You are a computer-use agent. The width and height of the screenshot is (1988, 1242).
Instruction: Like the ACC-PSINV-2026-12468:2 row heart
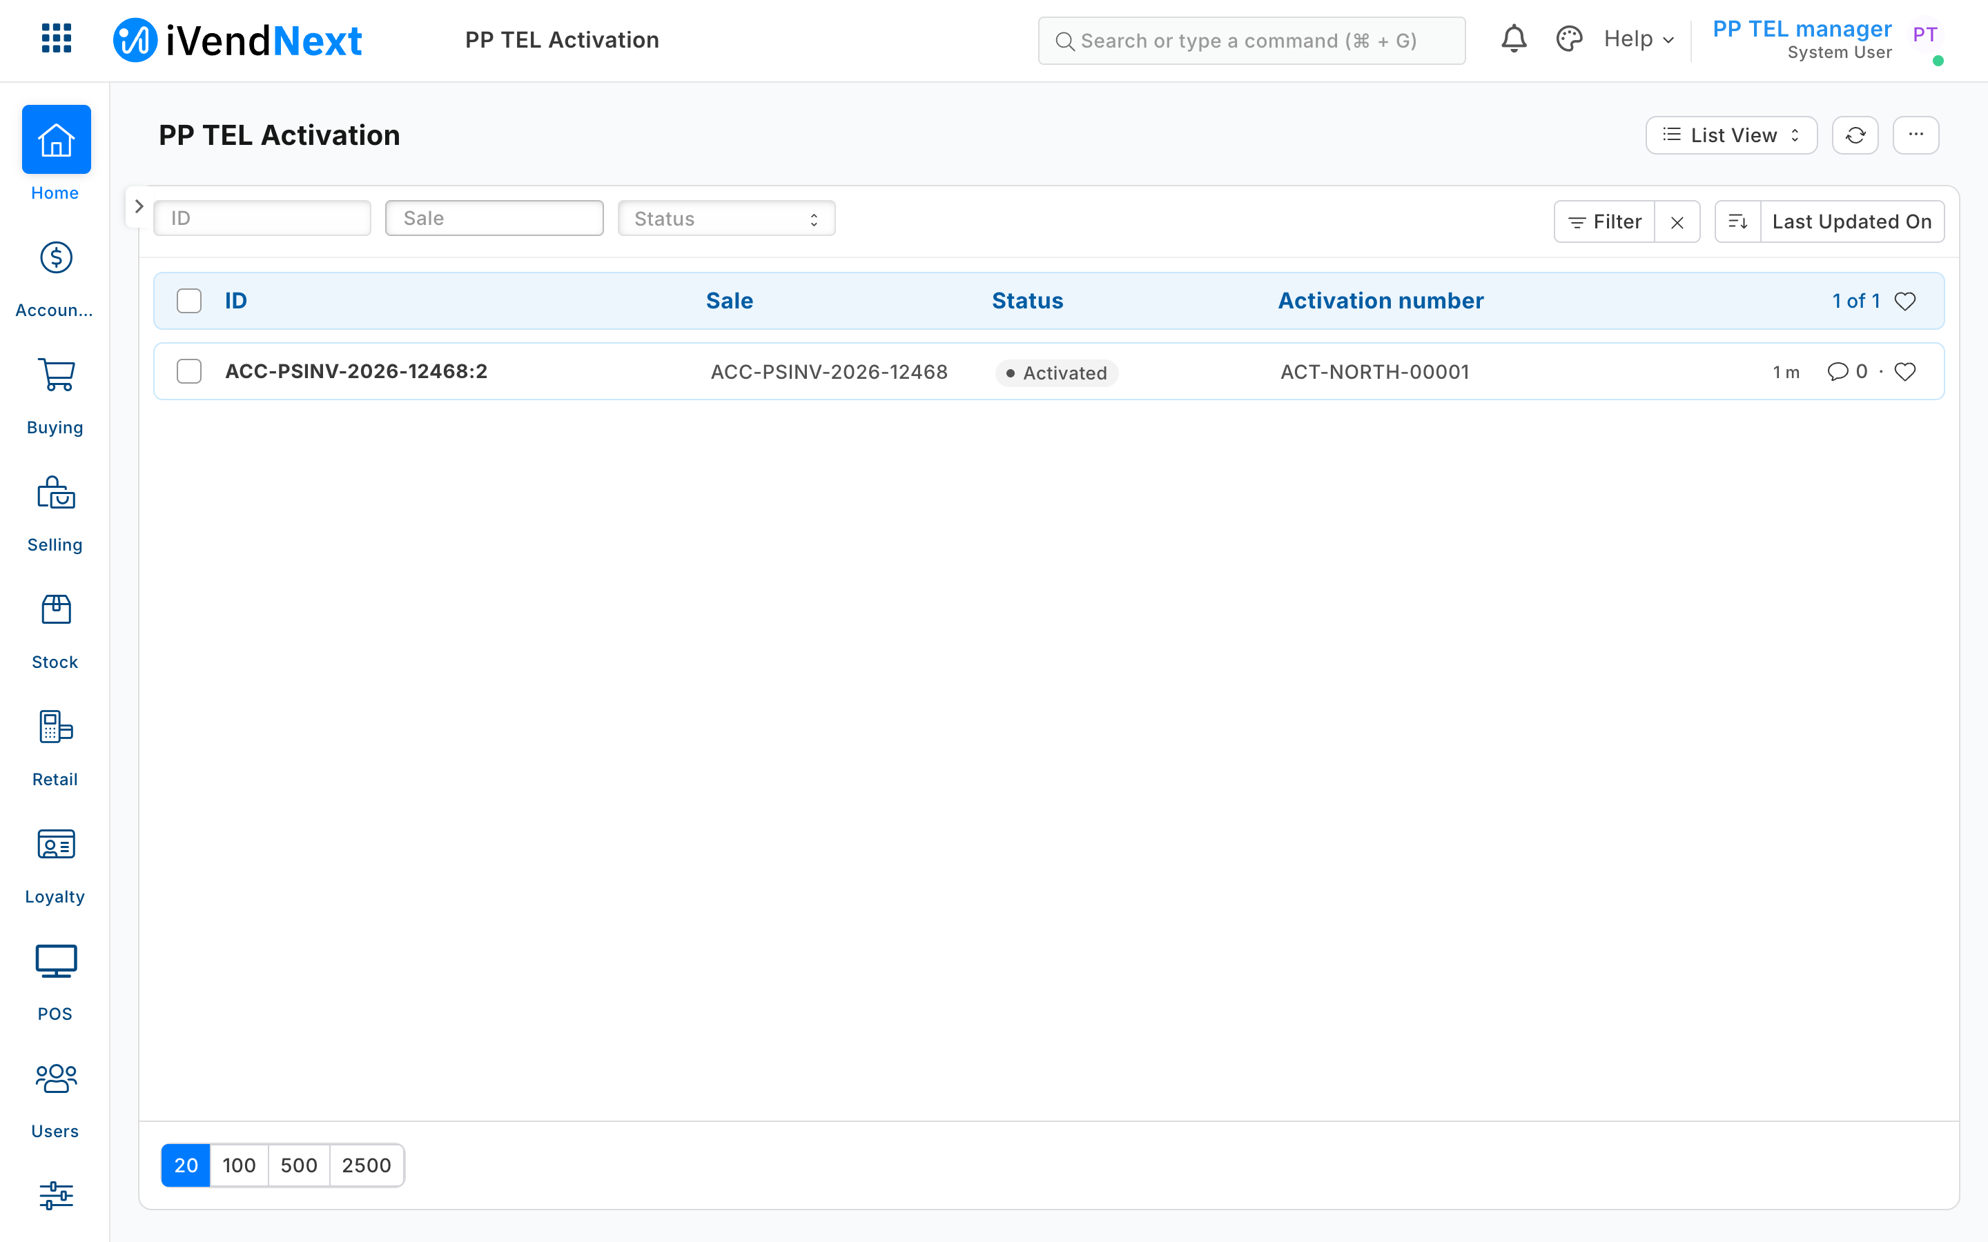(x=1905, y=371)
